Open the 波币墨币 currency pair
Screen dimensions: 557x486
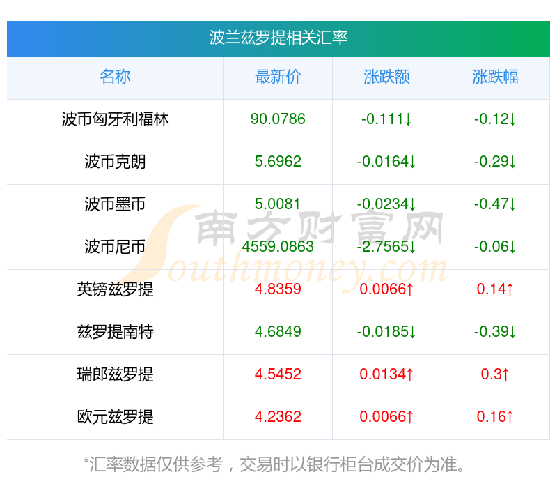[115, 204]
